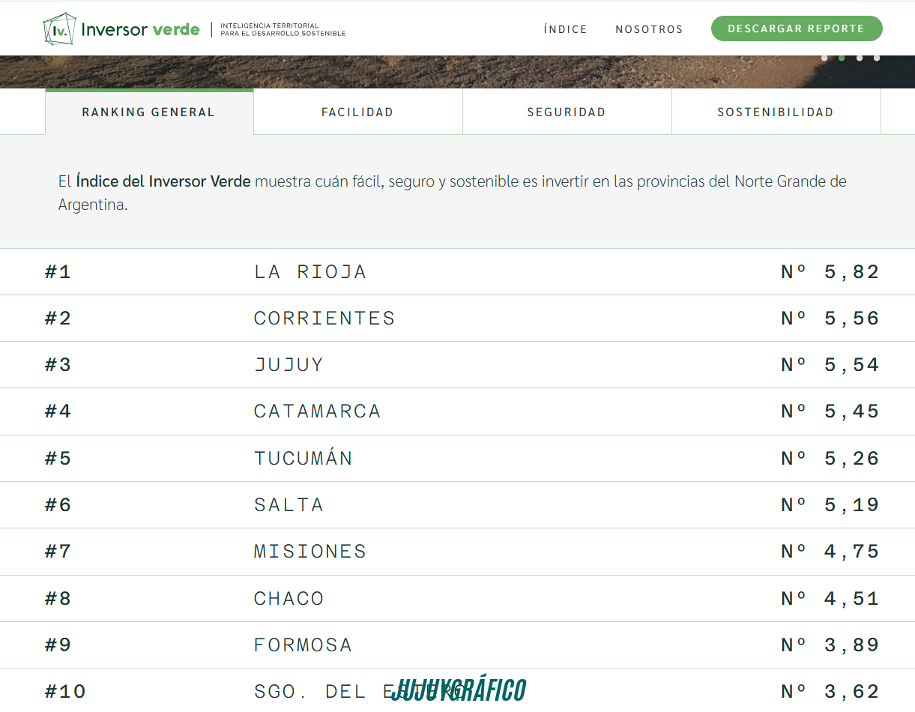The width and height of the screenshot is (915, 712).
Task: Click the SALTA province name
Action: tap(289, 504)
